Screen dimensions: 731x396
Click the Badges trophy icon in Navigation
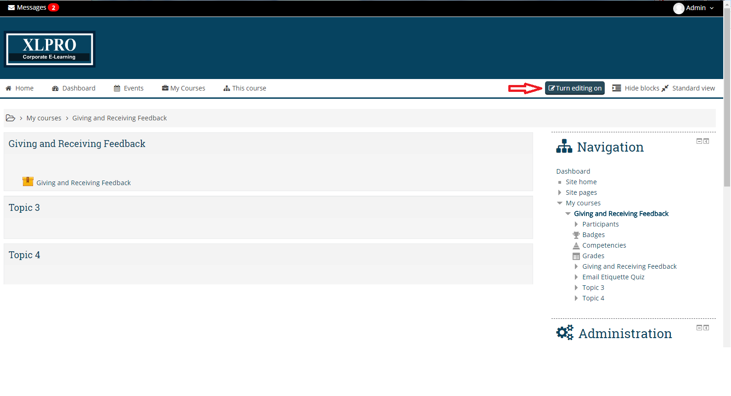(x=576, y=235)
